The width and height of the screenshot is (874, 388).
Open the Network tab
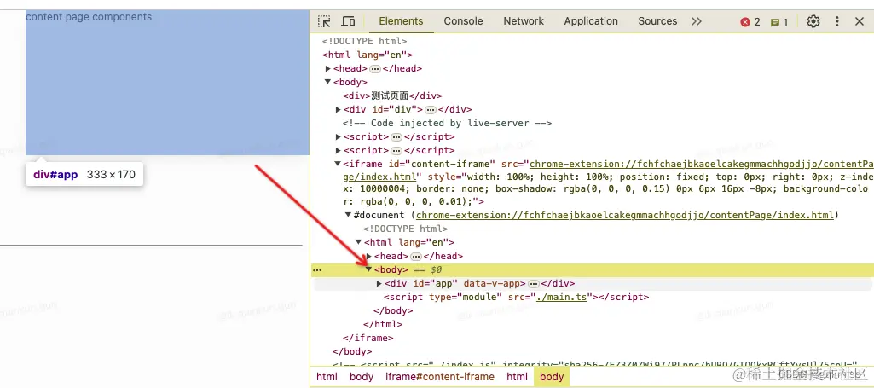point(524,21)
